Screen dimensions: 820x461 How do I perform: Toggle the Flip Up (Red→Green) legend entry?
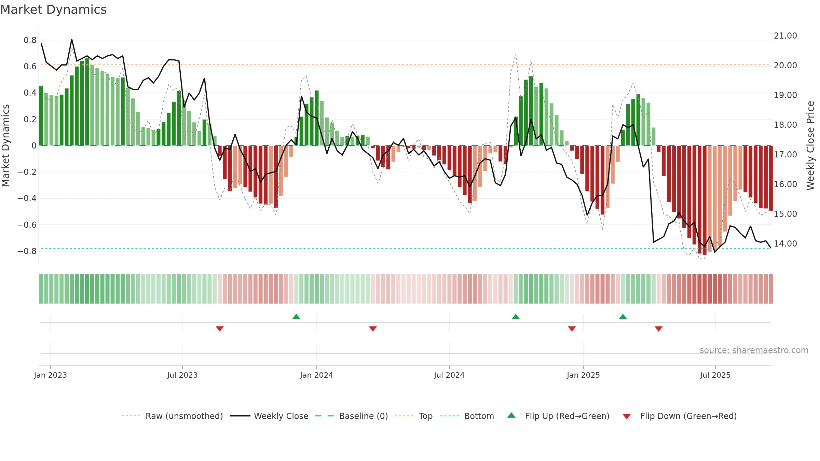pos(558,416)
